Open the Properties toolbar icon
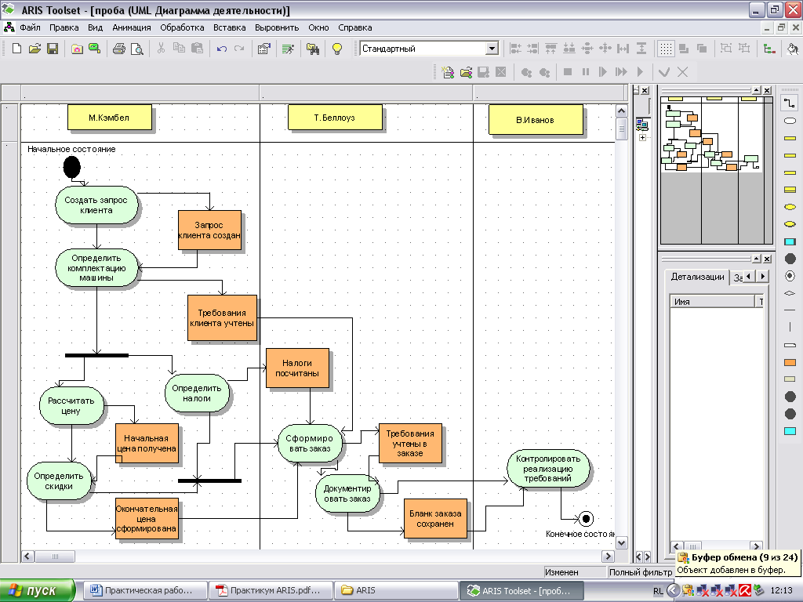The image size is (803, 602). (x=263, y=49)
